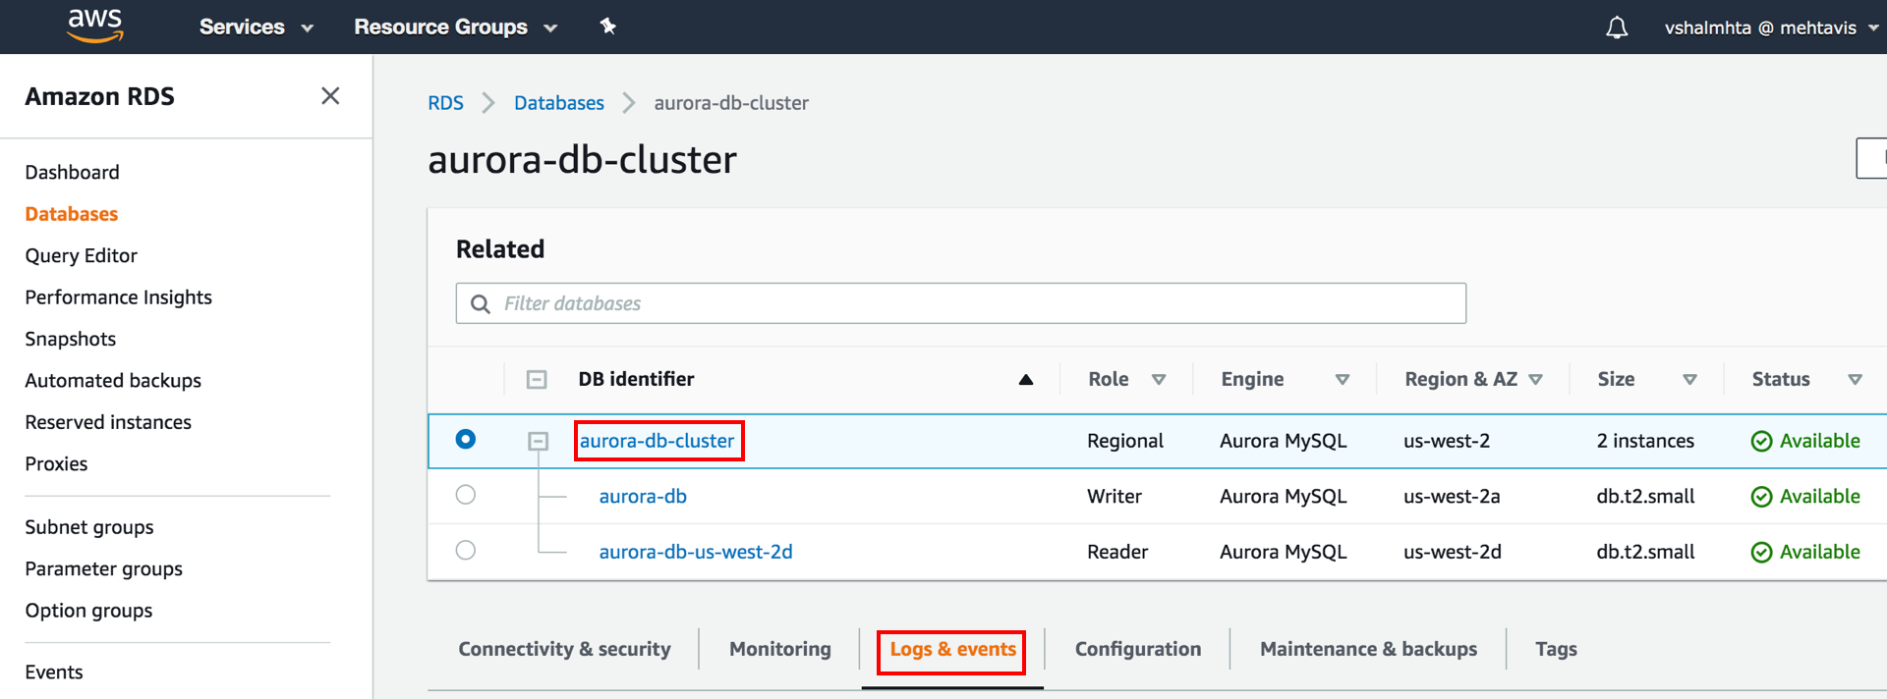Open Automated backups in sidebar

113,381
